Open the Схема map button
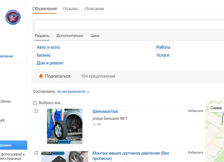224x162 pixels. click(x=216, y=108)
